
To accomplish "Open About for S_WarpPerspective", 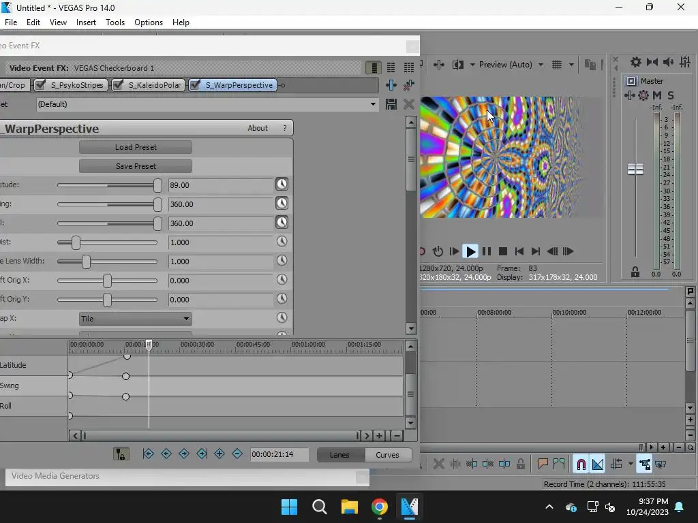I will (x=257, y=128).
